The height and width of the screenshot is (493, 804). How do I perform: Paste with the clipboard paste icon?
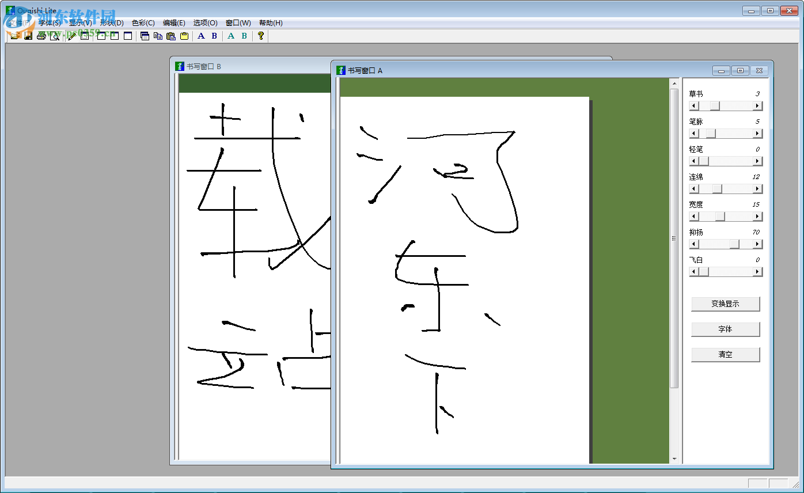[171, 36]
